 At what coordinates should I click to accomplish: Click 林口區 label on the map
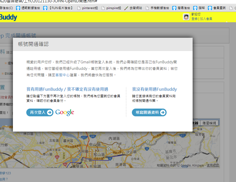coord(28,134)
